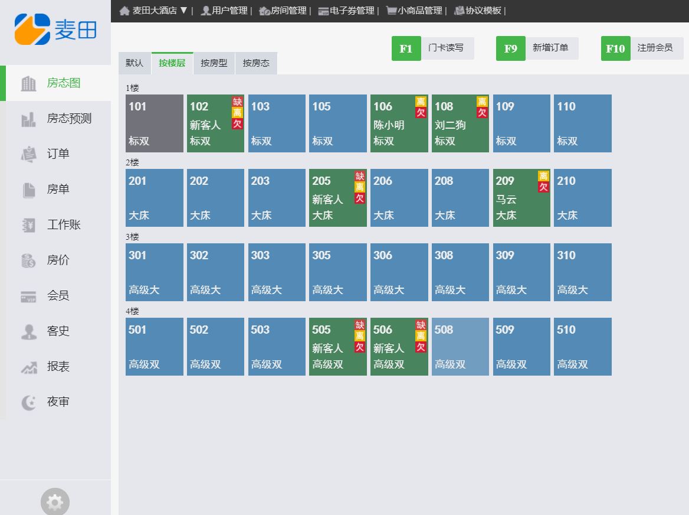The height and width of the screenshot is (515, 689).
Task: Click the 工作账 ledger icon
Action: pos(28,225)
